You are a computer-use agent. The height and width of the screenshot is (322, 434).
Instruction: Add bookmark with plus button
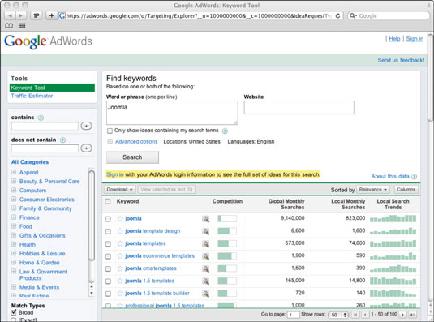tap(51, 15)
